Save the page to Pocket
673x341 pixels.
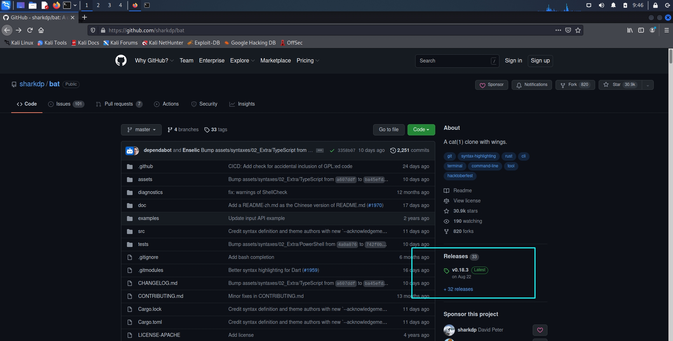pos(568,30)
